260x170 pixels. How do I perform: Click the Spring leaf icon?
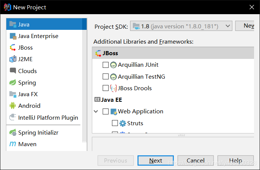(x=13, y=82)
